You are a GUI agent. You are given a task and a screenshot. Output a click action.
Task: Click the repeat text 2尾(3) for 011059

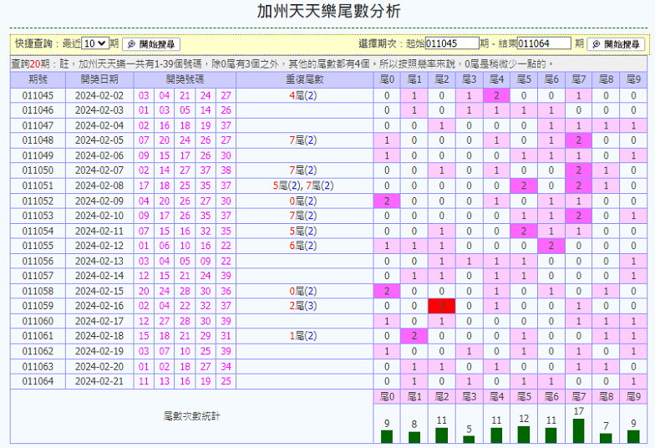303,306
